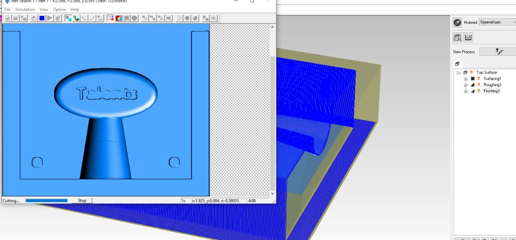Expand the Roughing1 tree node
Viewport: 516px width, 240px height.
click(466, 85)
